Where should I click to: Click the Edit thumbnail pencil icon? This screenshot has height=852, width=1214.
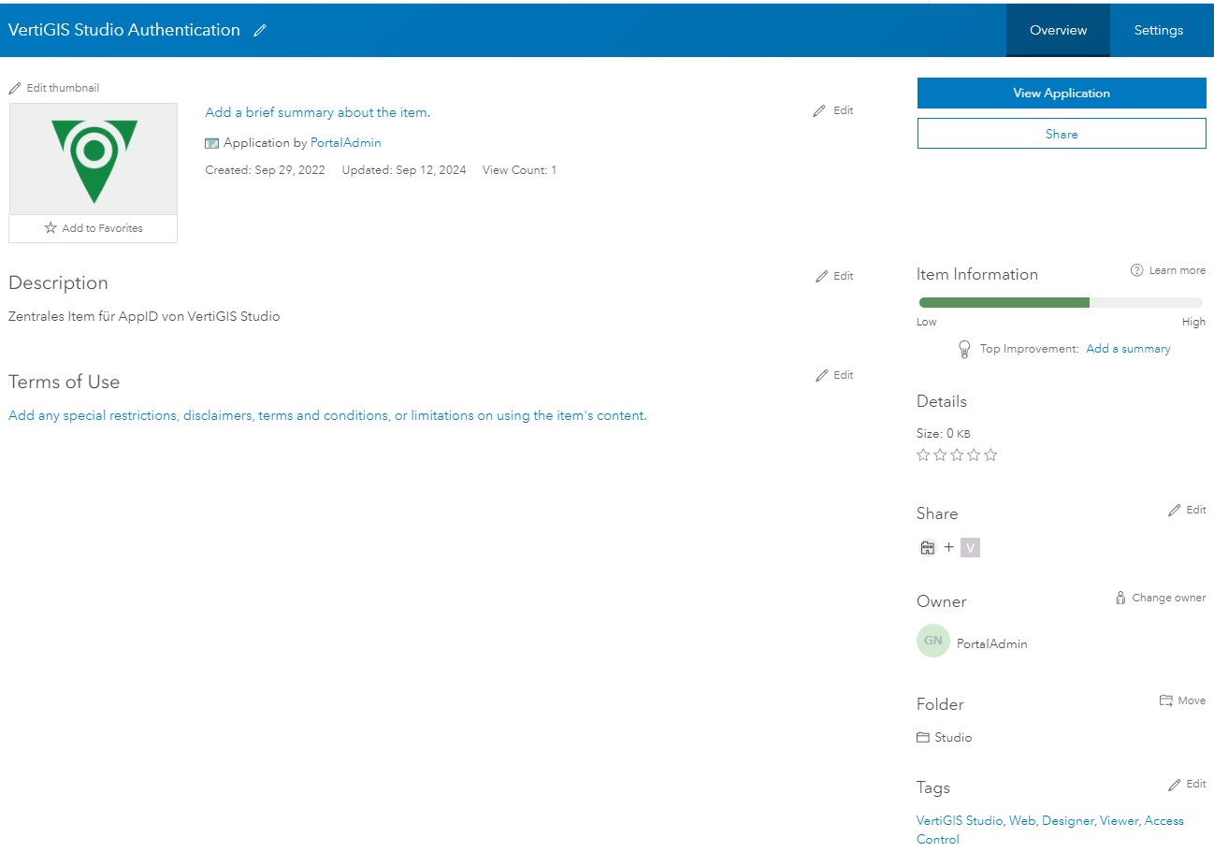click(15, 87)
